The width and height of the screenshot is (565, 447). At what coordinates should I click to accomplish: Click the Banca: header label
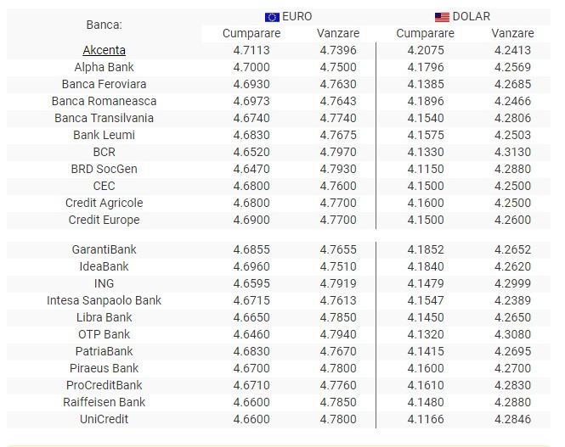[x=105, y=25]
